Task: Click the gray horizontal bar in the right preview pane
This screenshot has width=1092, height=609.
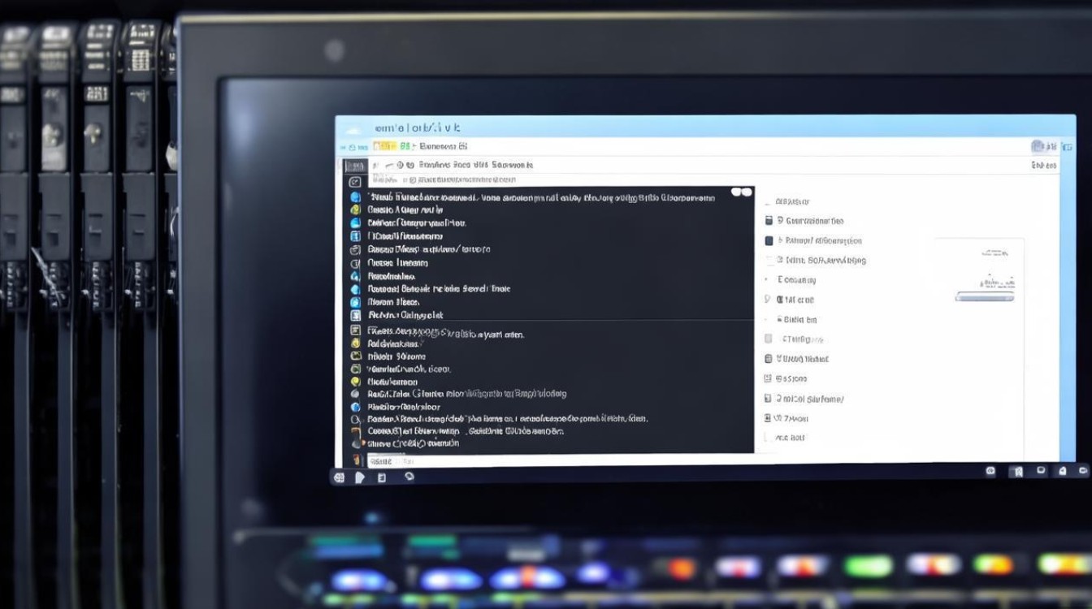Action: 985,297
